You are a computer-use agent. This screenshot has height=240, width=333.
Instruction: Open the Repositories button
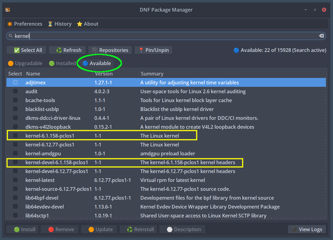110,50
